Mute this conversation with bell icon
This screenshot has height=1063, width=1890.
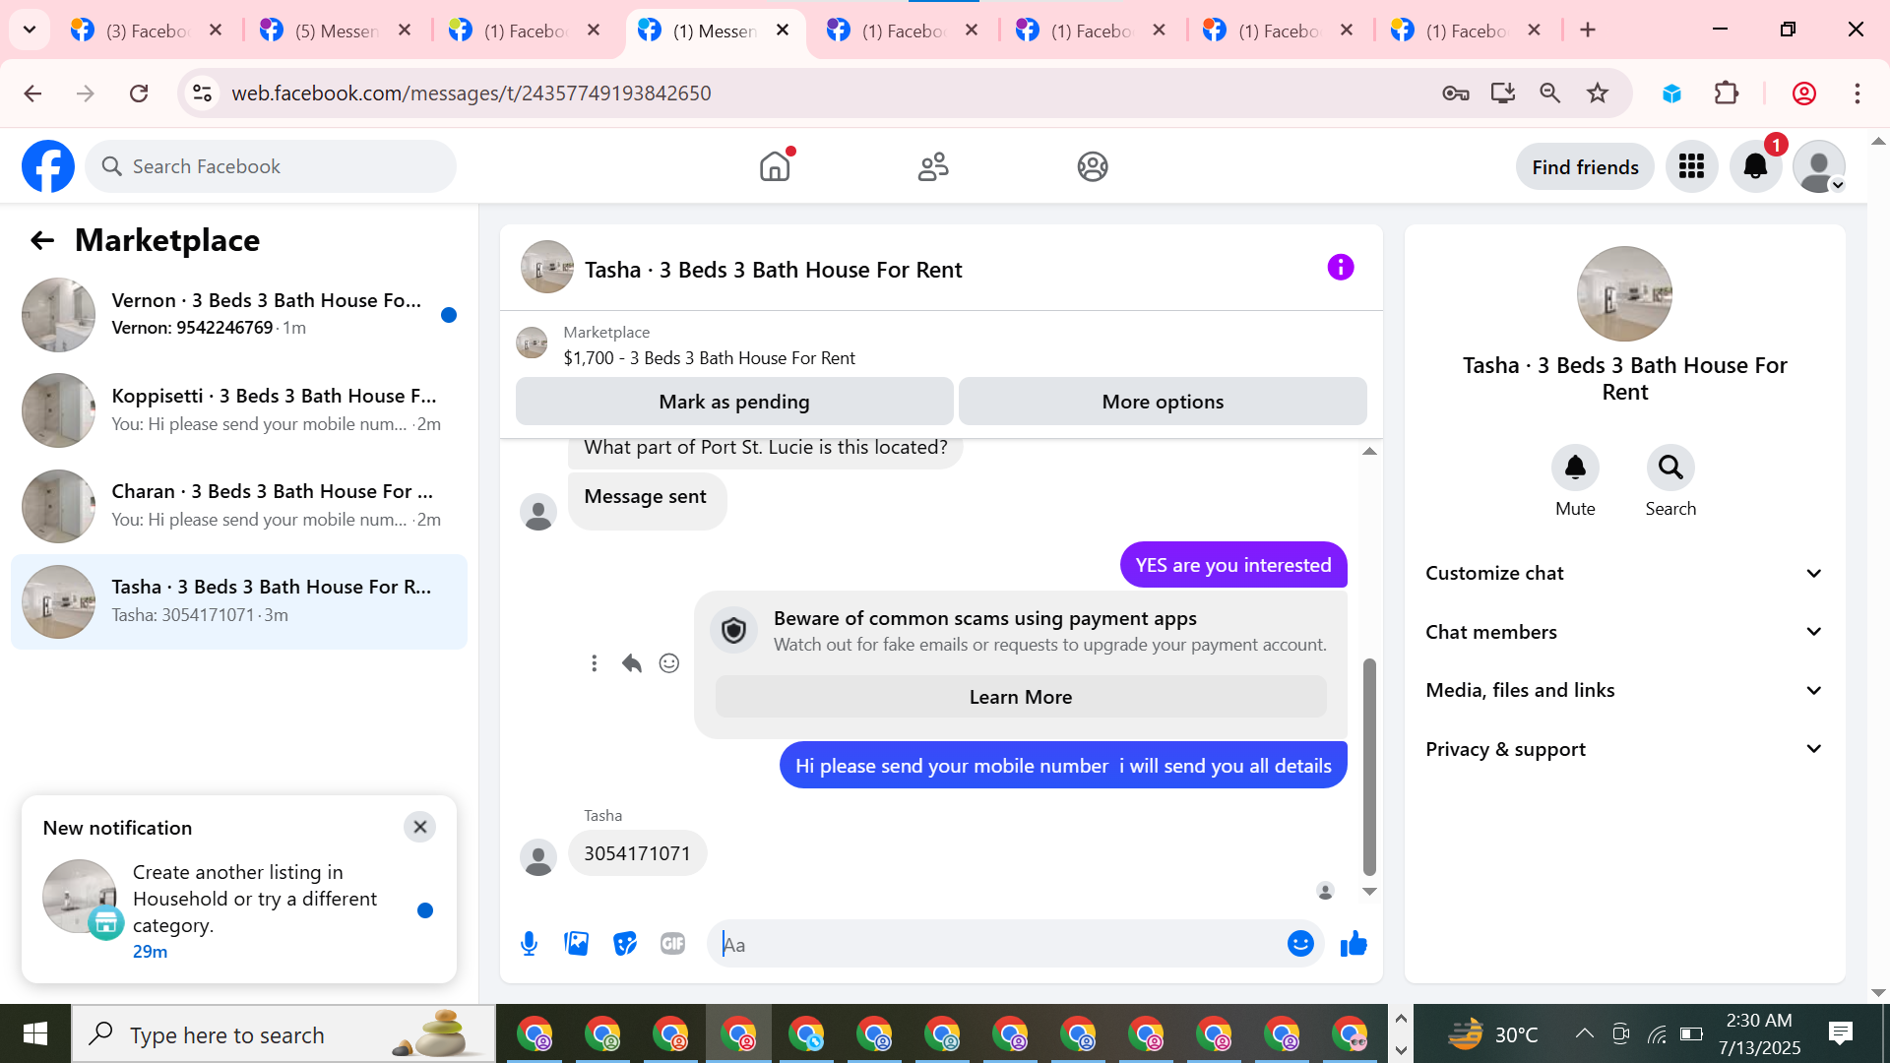coord(1575,468)
